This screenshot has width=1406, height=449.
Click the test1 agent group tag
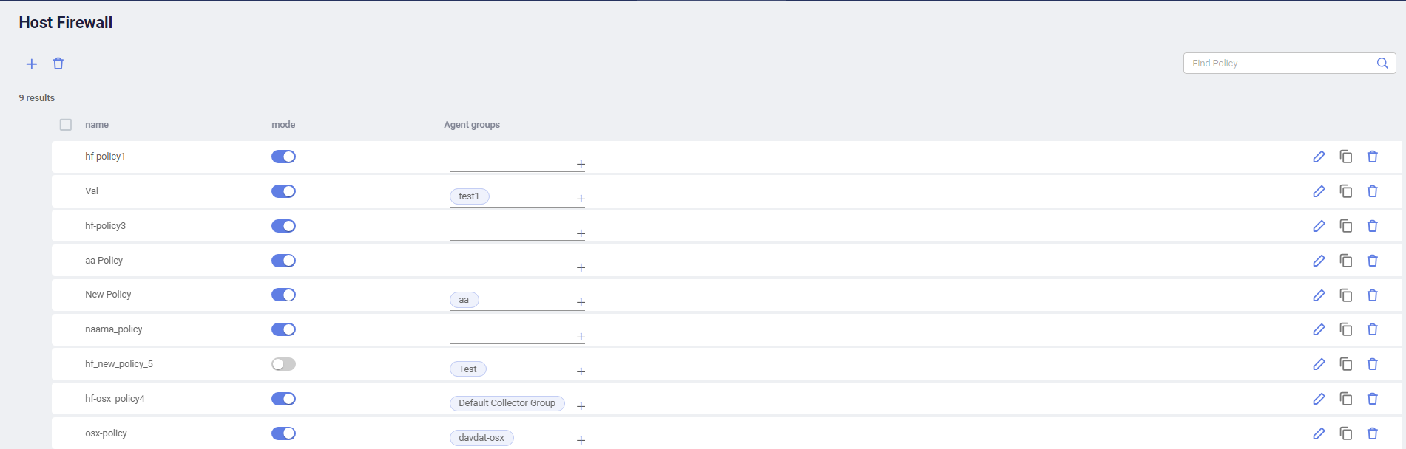pyautogui.click(x=469, y=196)
